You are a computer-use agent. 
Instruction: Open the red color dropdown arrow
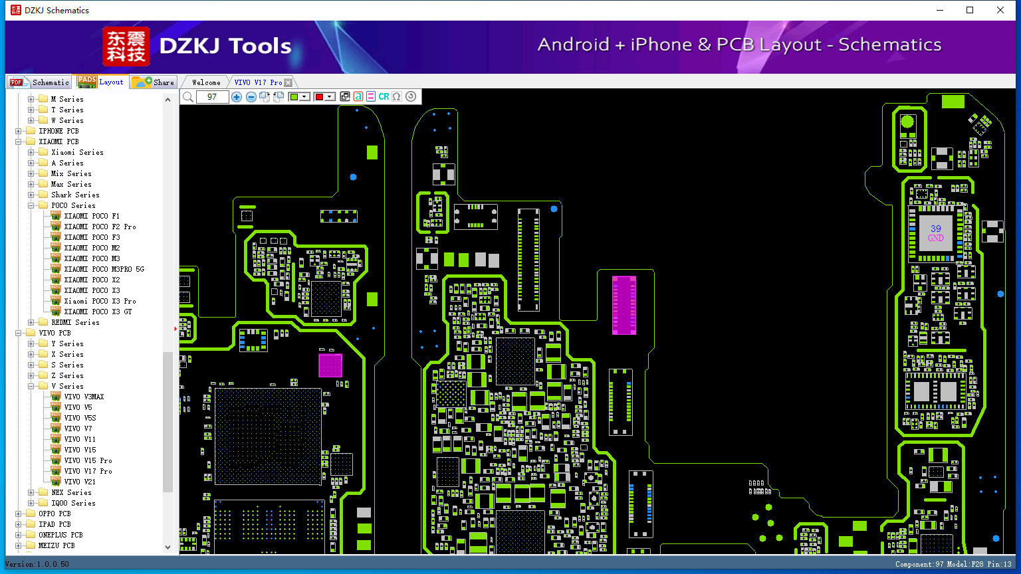coord(329,97)
